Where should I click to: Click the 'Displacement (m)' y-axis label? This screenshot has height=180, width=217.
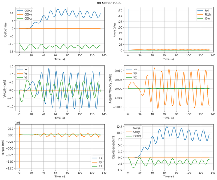point(113,147)
